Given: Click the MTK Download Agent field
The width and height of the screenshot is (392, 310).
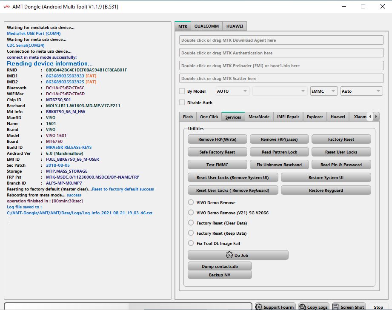Looking at the screenshot, I should (x=281, y=40).
